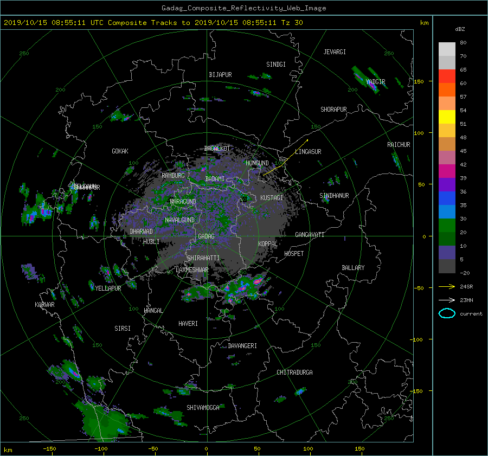This screenshot has width=488, height=456.
Task: Click the KARWAR city label
Action: [x=44, y=304]
